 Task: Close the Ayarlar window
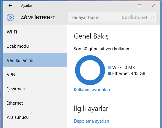[x=153, y=6]
